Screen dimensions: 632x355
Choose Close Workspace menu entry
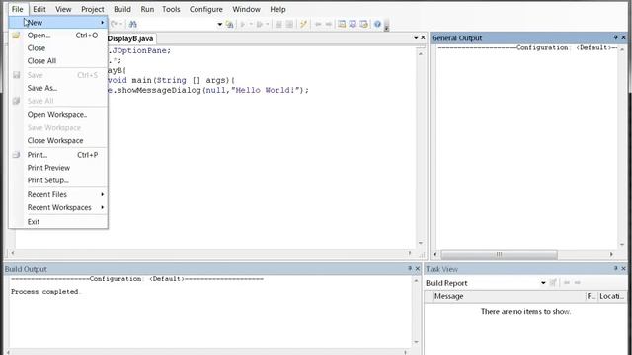(58, 140)
